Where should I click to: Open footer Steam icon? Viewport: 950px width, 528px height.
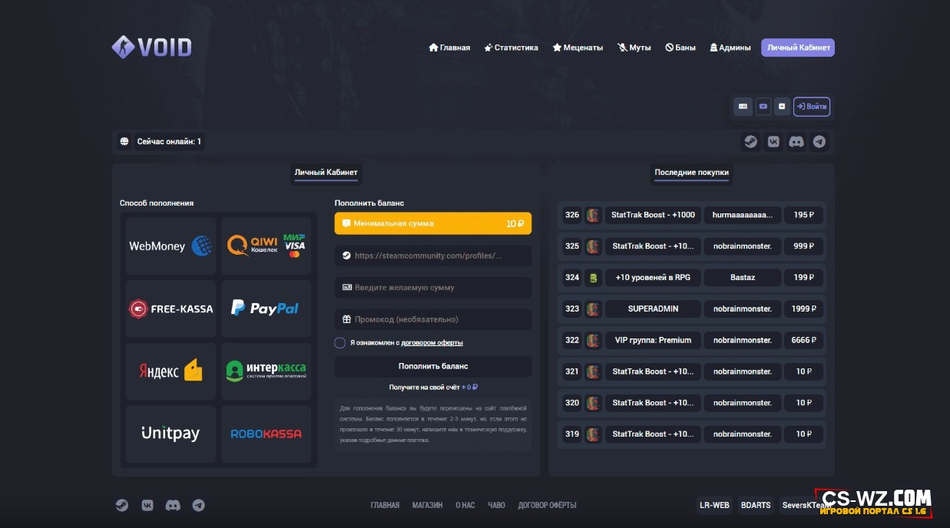(x=122, y=506)
